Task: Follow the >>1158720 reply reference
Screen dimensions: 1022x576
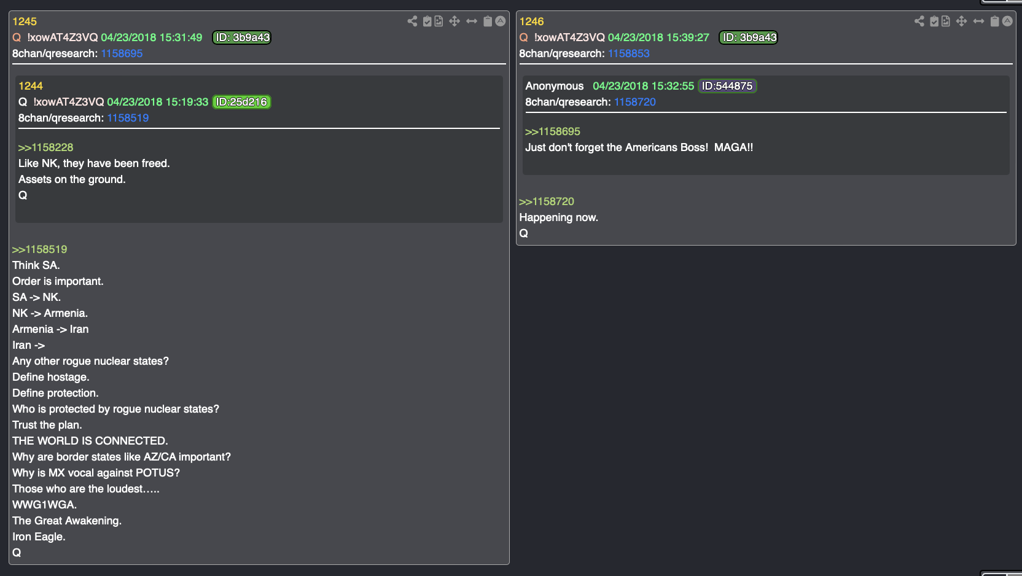Action: [x=547, y=201]
